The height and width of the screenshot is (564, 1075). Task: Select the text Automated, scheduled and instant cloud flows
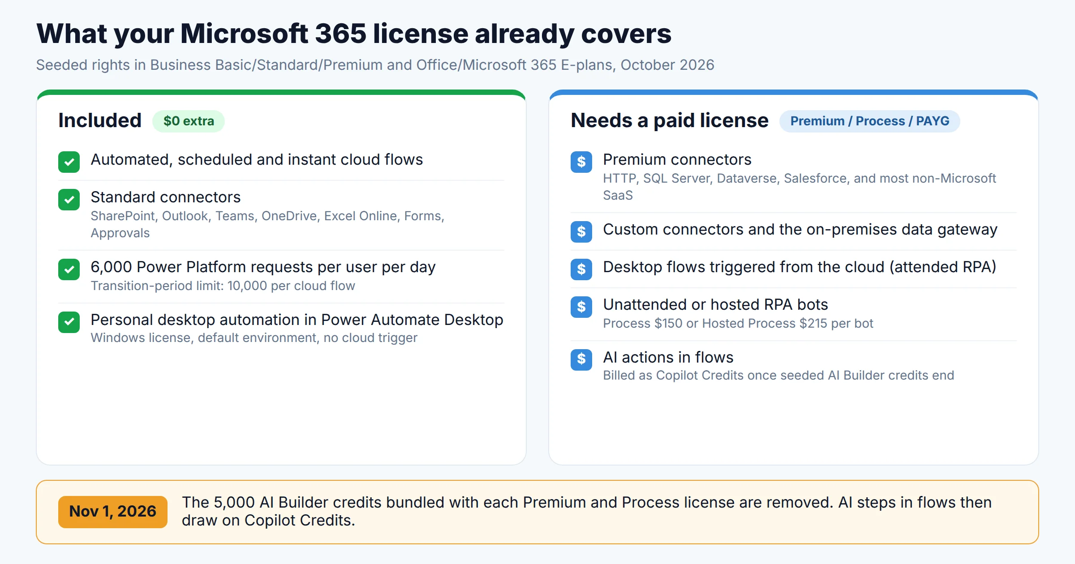(257, 160)
